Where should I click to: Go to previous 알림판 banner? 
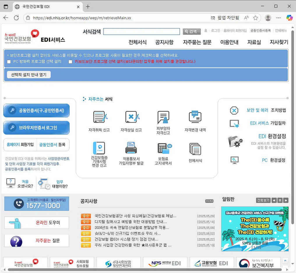274,200
